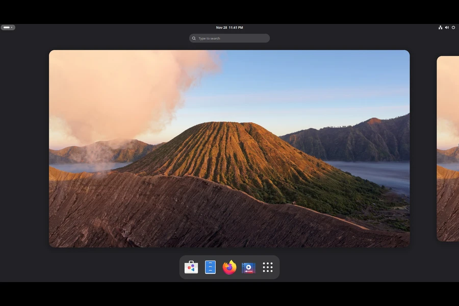Launch GNOME Software from the dock
Screen dimensions: 459x306
tap(191, 267)
